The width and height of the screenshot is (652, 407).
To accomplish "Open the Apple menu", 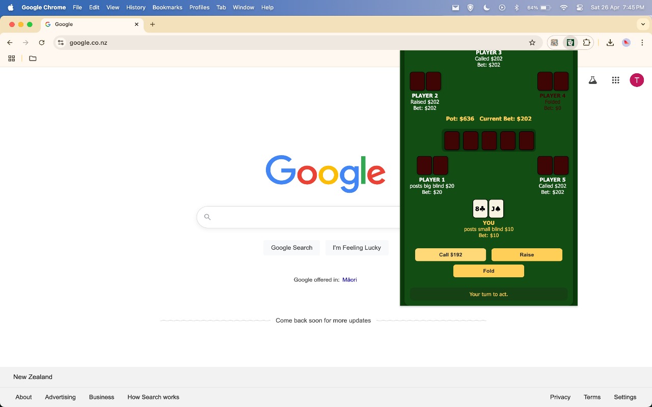I will point(10,8).
